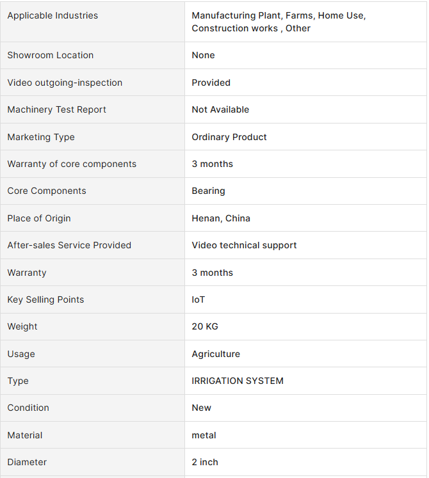The width and height of the screenshot is (429, 478).
Task: Click the '20 KG' weight value
Action: pos(205,326)
